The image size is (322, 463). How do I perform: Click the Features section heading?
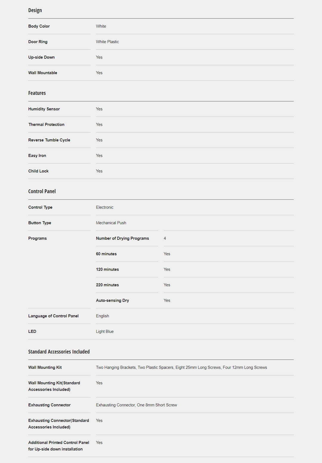point(37,93)
